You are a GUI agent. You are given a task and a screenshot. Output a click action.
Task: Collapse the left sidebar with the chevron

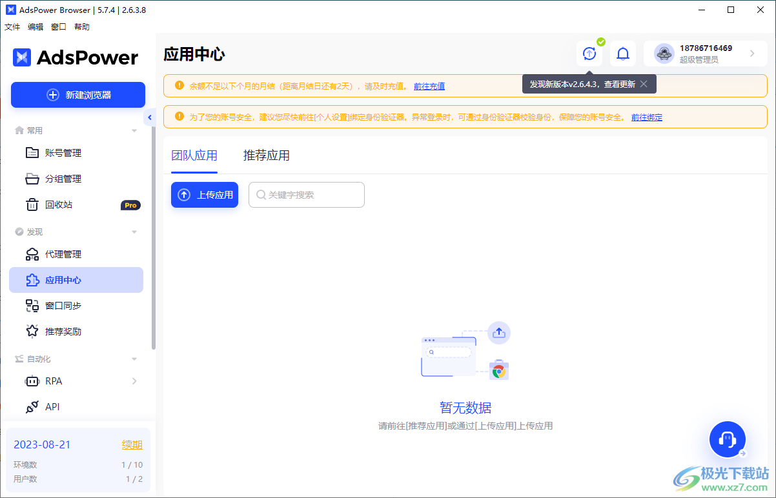150,117
